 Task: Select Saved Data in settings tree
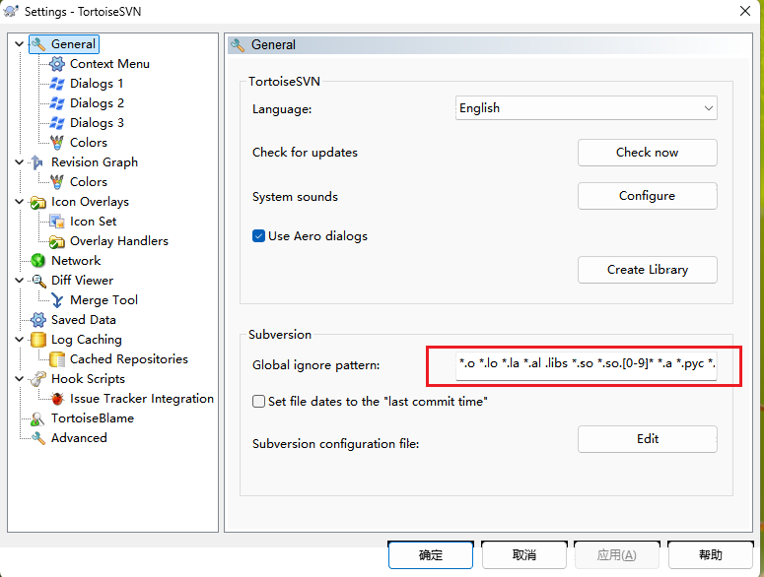84,320
